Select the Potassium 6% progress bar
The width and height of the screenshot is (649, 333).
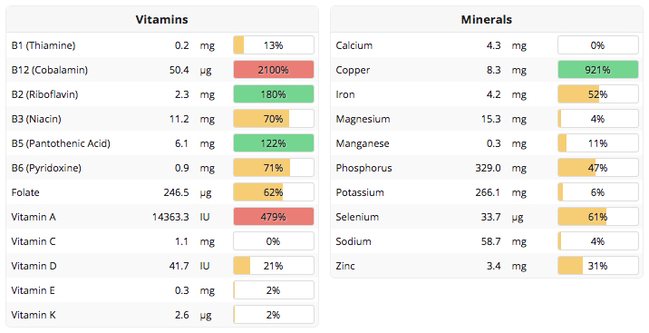pyautogui.click(x=598, y=192)
